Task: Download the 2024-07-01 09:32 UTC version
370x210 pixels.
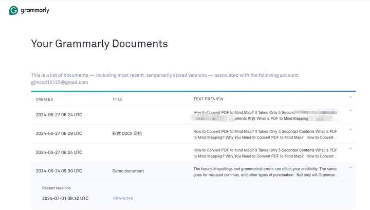Action: pos(123,199)
